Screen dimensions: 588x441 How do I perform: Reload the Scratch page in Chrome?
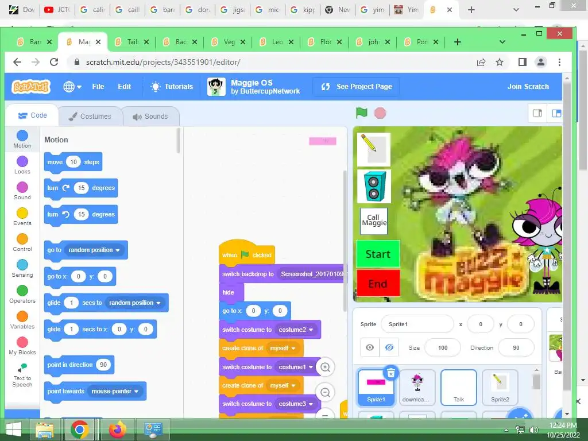click(x=54, y=62)
